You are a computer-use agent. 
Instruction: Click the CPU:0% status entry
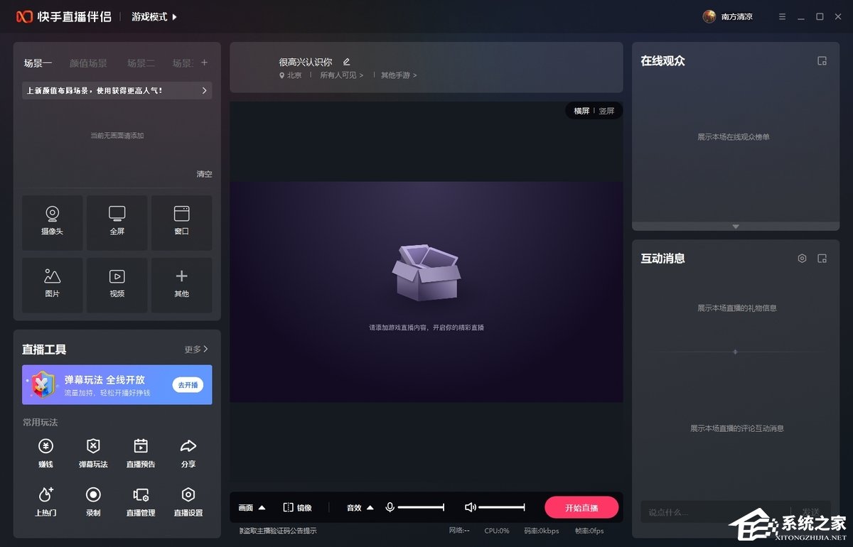(497, 531)
